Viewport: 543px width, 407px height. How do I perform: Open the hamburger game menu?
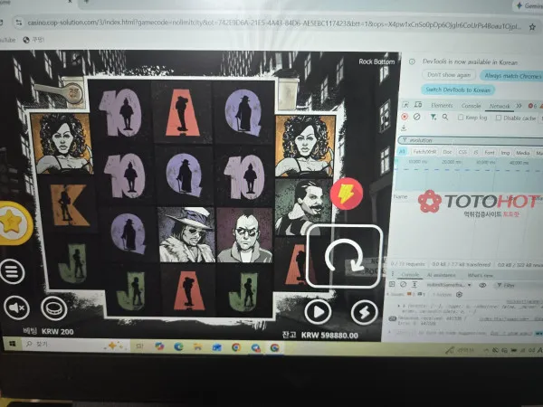(x=12, y=271)
